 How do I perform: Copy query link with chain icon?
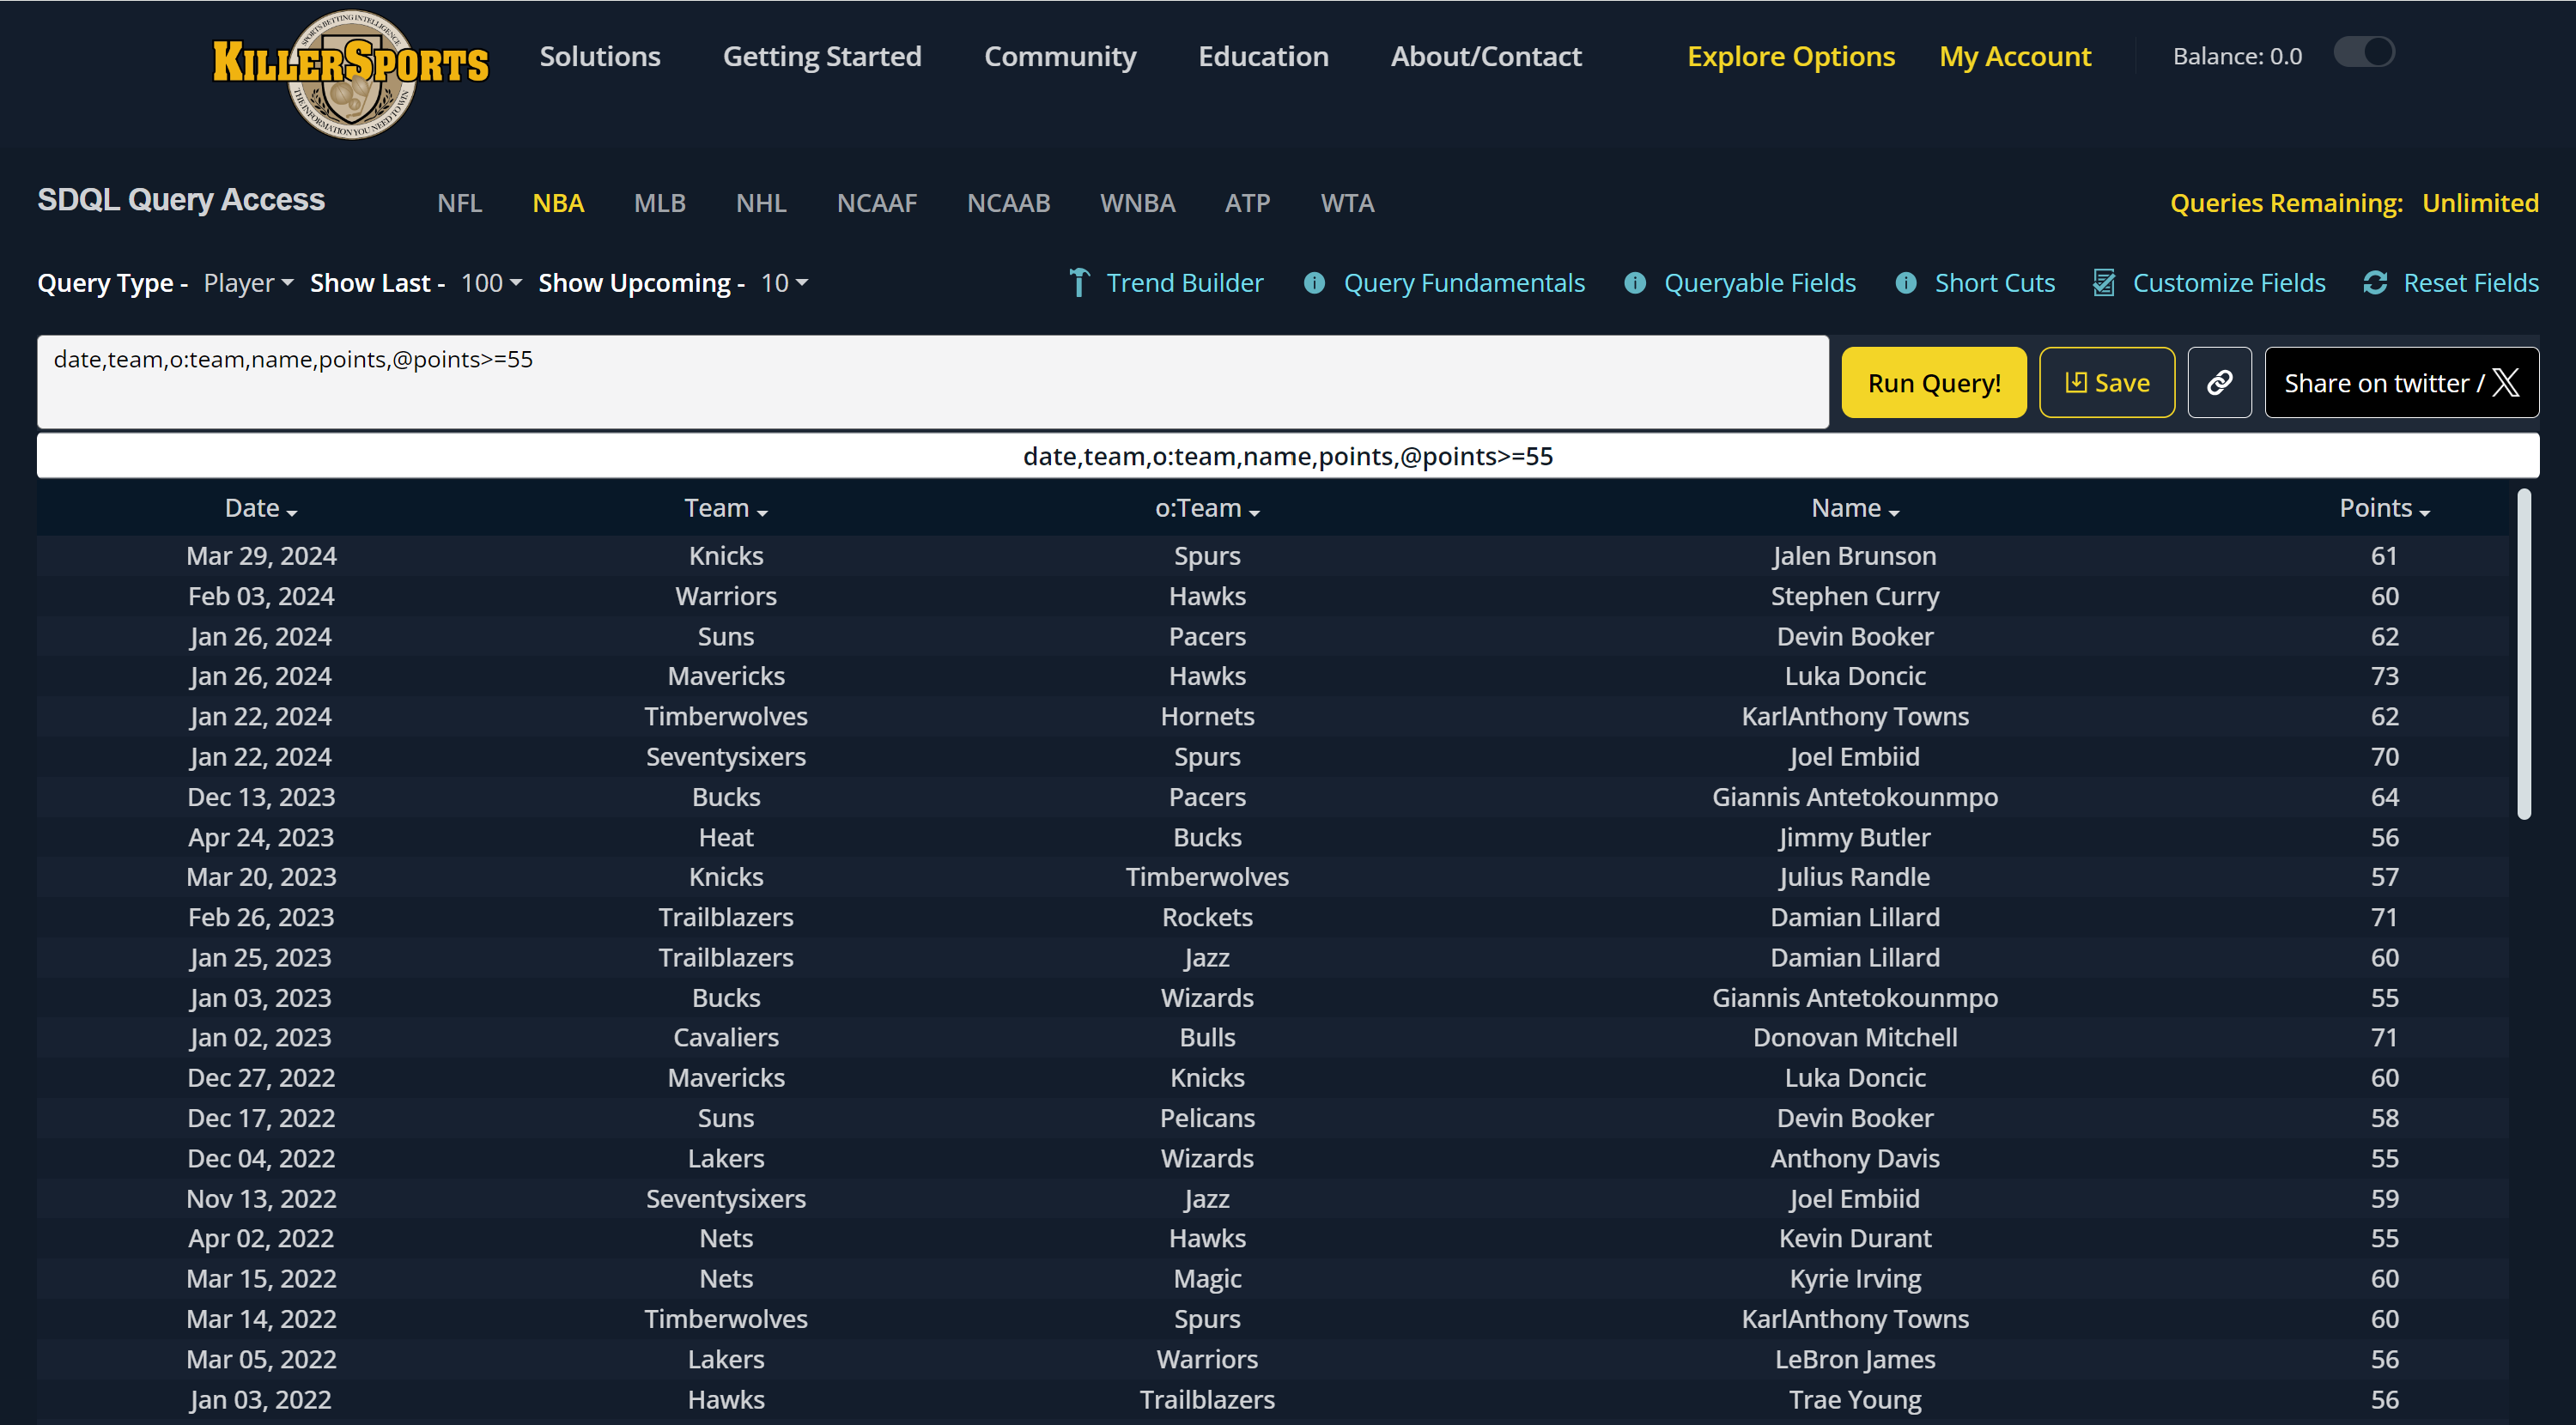2219,382
